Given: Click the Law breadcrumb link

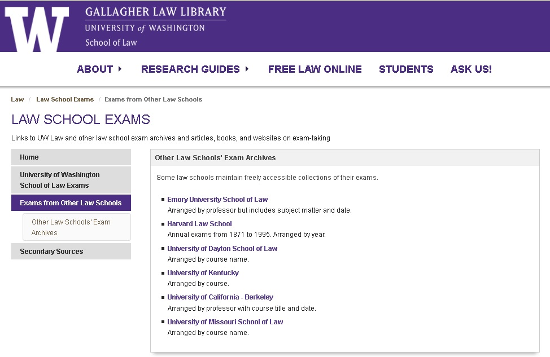Looking at the screenshot, I should tap(17, 99).
